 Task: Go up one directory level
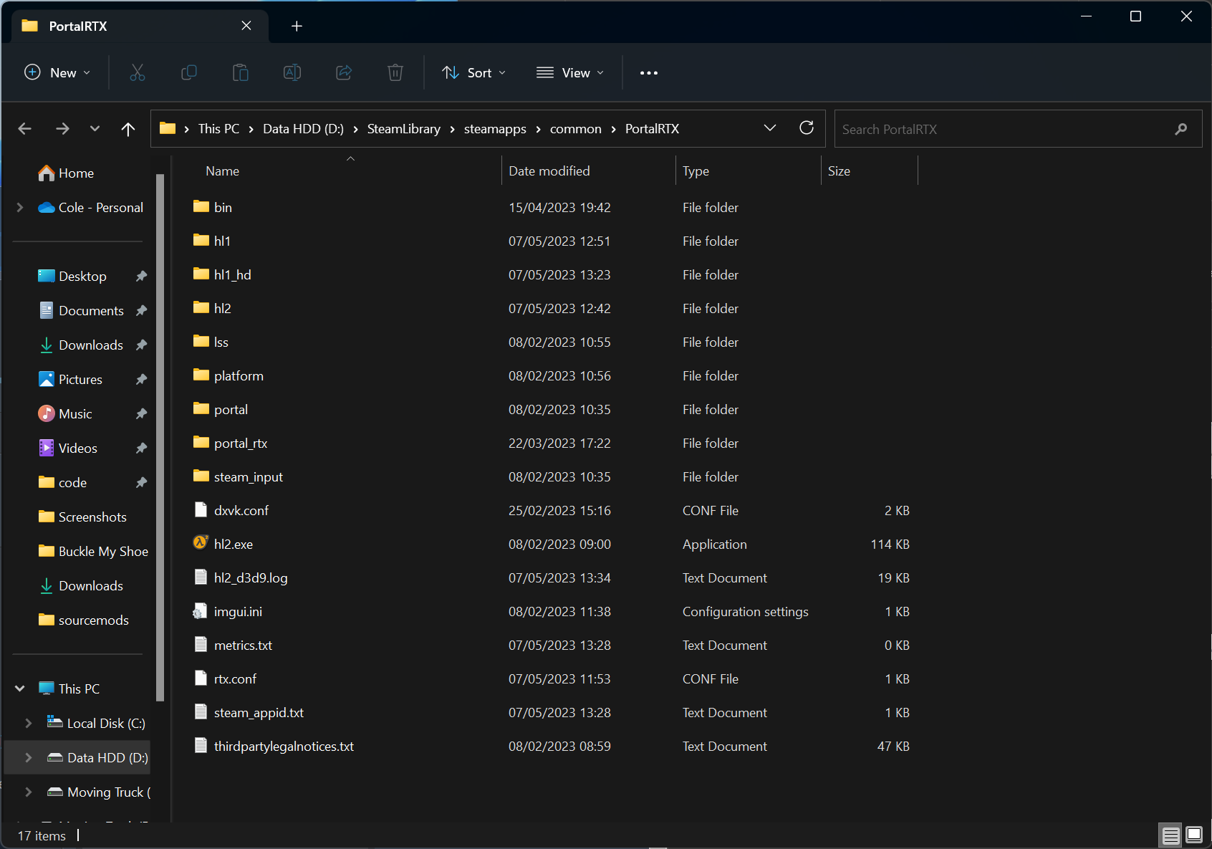128,129
